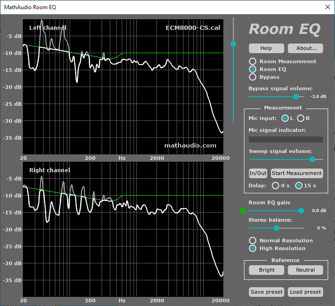The width and height of the screenshot is (335, 306).
Task: Start Measurement of the room
Action: pyautogui.click(x=297, y=173)
